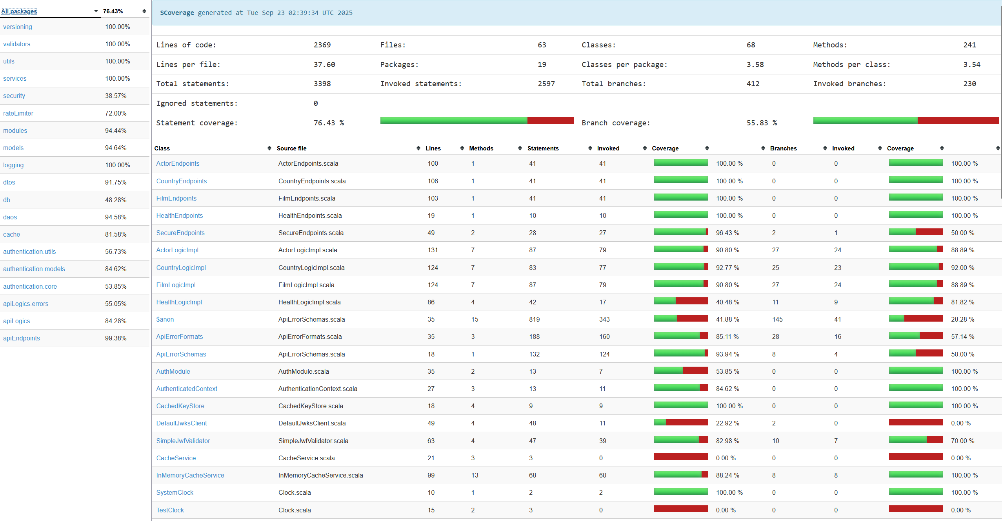Viewport: 1002px width, 521px height.
Task: Open the HealthLogicImpl class report
Action: click(x=179, y=302)
